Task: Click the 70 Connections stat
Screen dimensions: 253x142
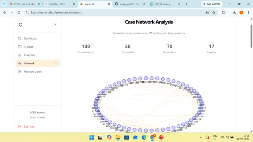Action: coord(170,49)
